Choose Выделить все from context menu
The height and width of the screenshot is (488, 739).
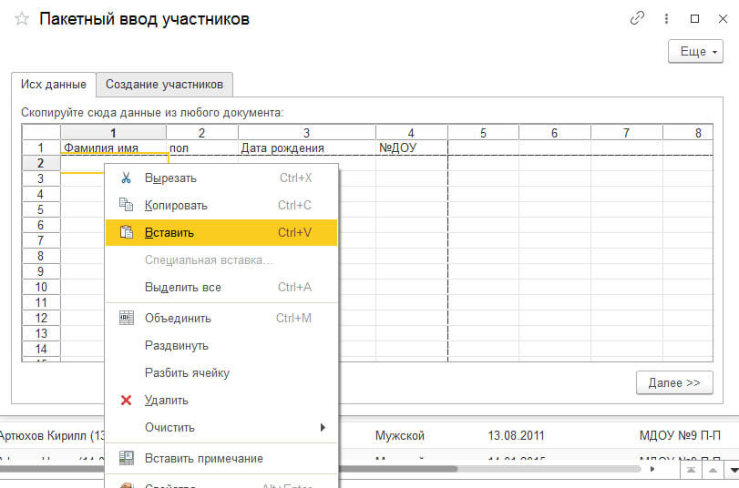click(x=182, y=287)
